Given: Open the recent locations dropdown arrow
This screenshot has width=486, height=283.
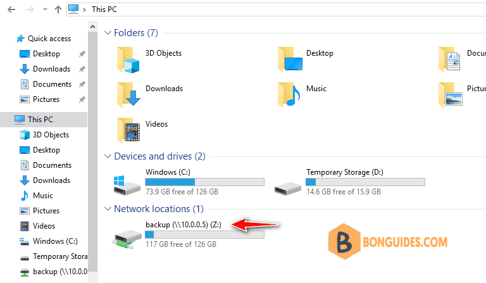Looking at the screenshot, I should pyautogui.click(x=46, y=9).
